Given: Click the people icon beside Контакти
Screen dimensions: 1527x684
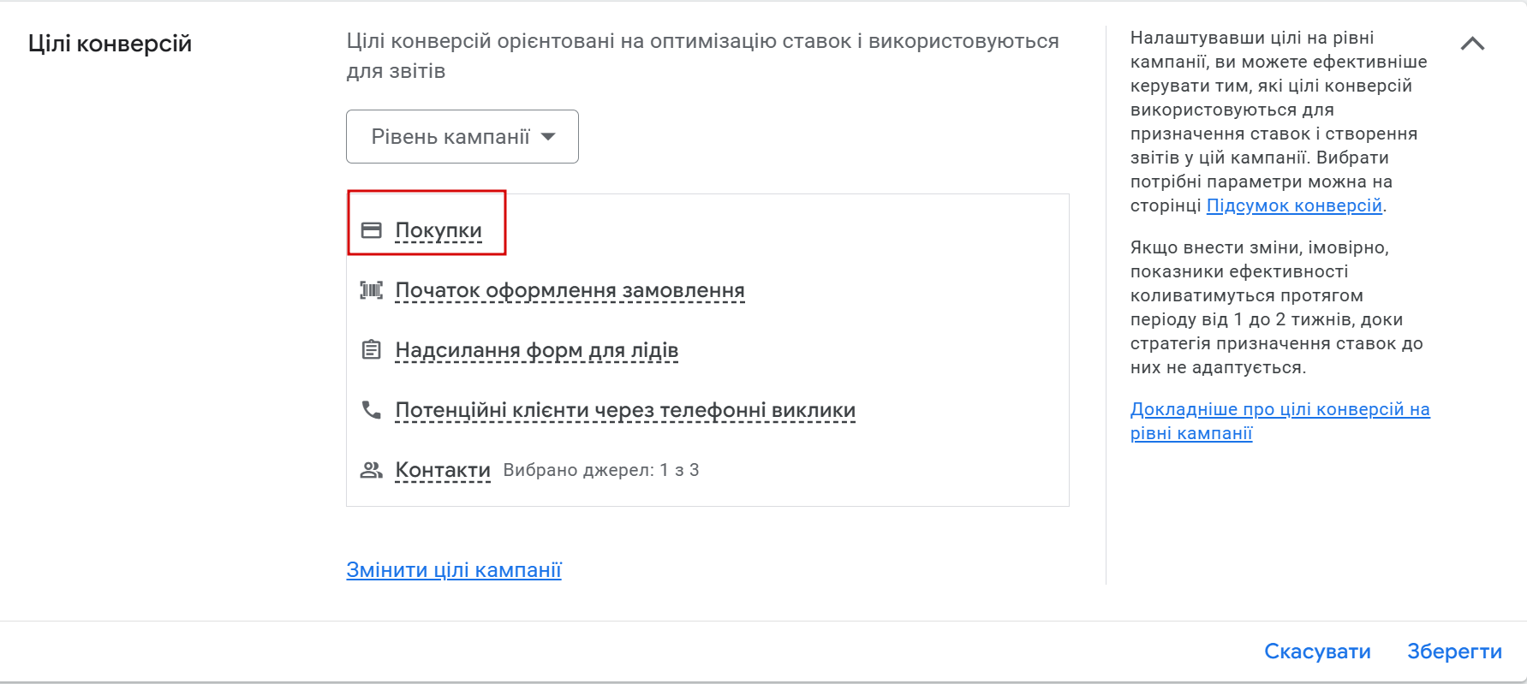Looking at the screenshot, I should coord(371,470).
